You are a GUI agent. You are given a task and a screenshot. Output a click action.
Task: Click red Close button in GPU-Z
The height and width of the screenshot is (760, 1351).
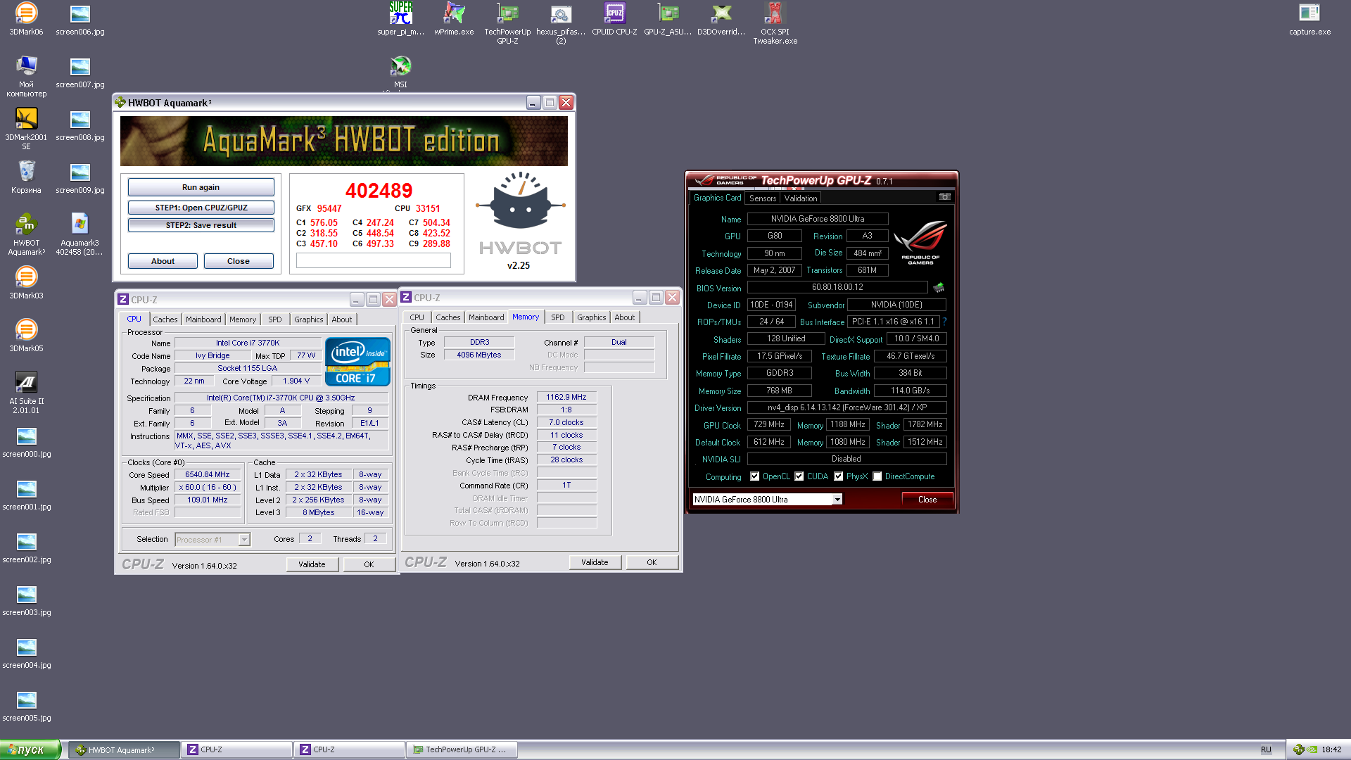point(927,500)
